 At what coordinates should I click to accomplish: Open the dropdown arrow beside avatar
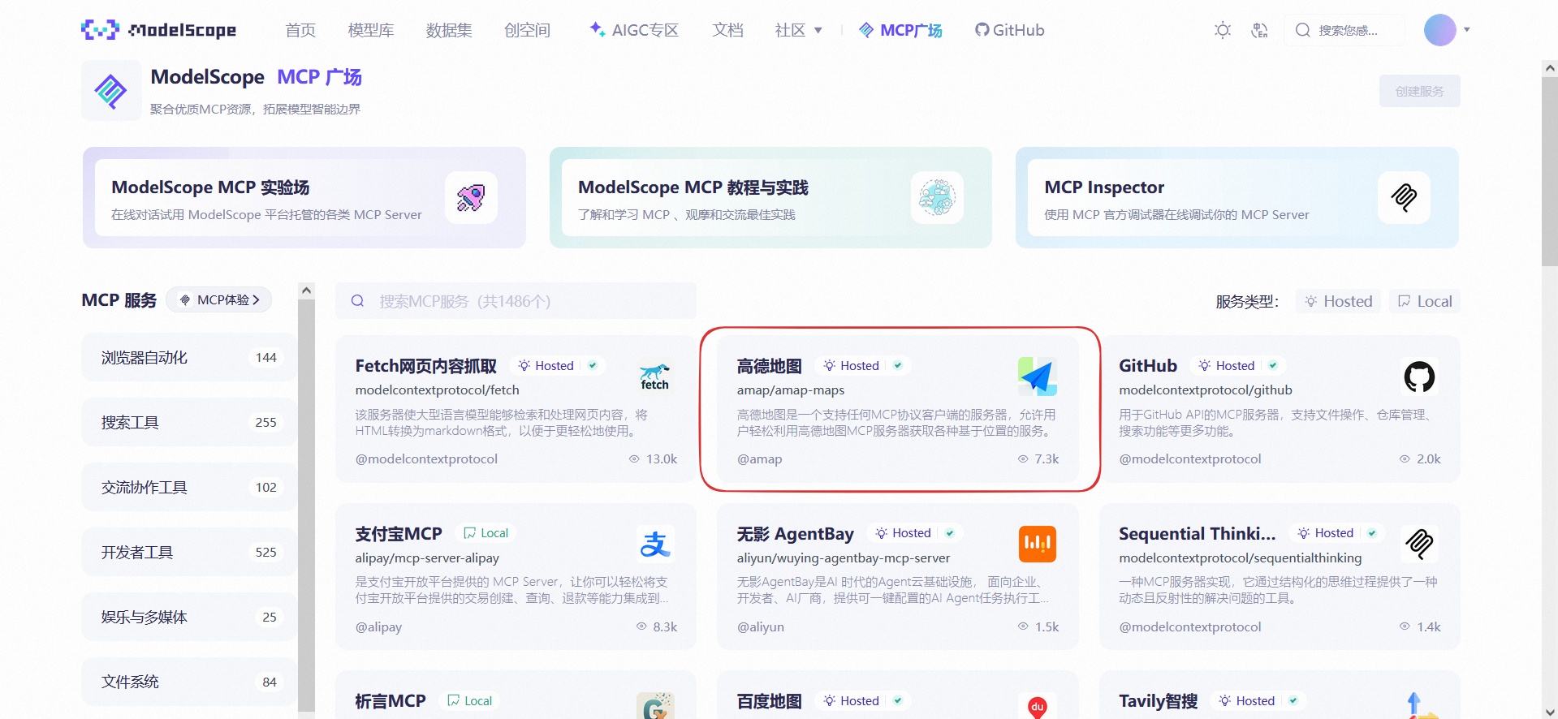coord(1467,30)
